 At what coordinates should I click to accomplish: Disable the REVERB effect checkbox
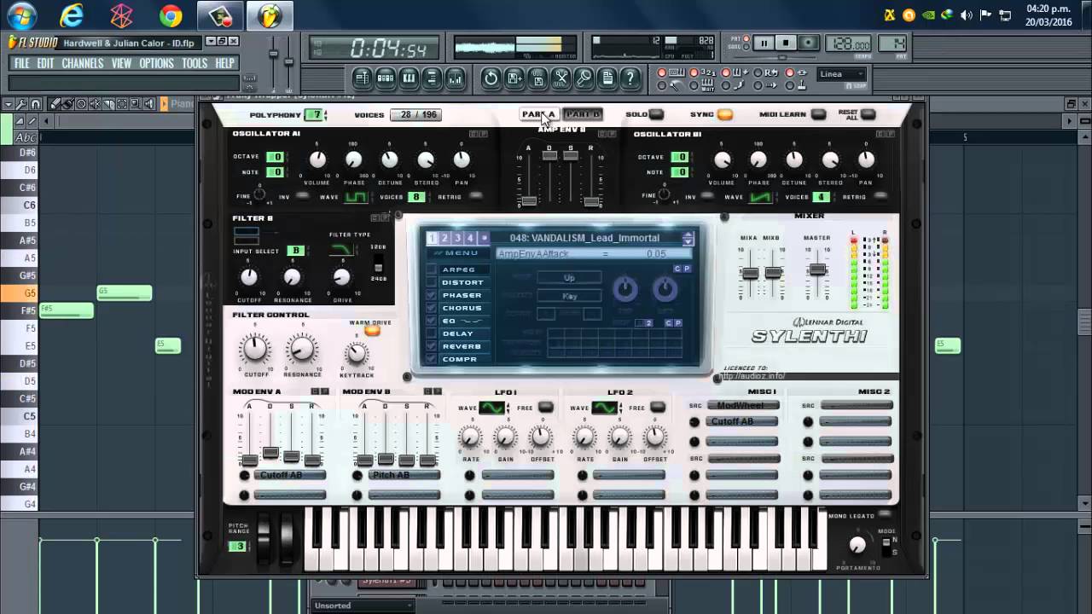pyautogui.click(x=432, y=346)
